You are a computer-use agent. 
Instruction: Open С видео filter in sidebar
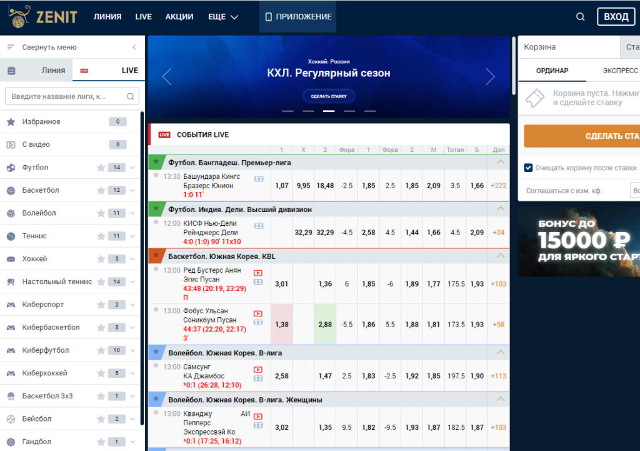pyautogui.click(x=69, y=144)
